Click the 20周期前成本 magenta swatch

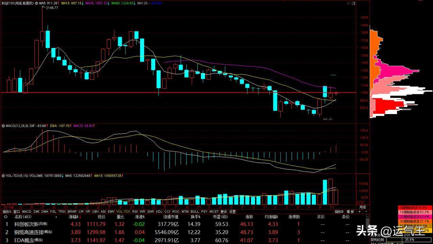pyautogui.click(x=415, y=217)
